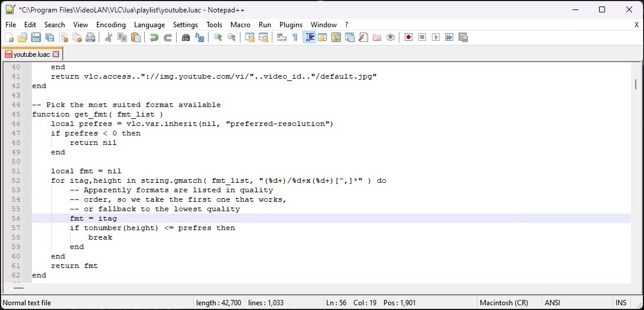This screenshot has width=644, height=310.
Task: Click the vertical scrollbar thumb
Action: (x=636, y=84)
